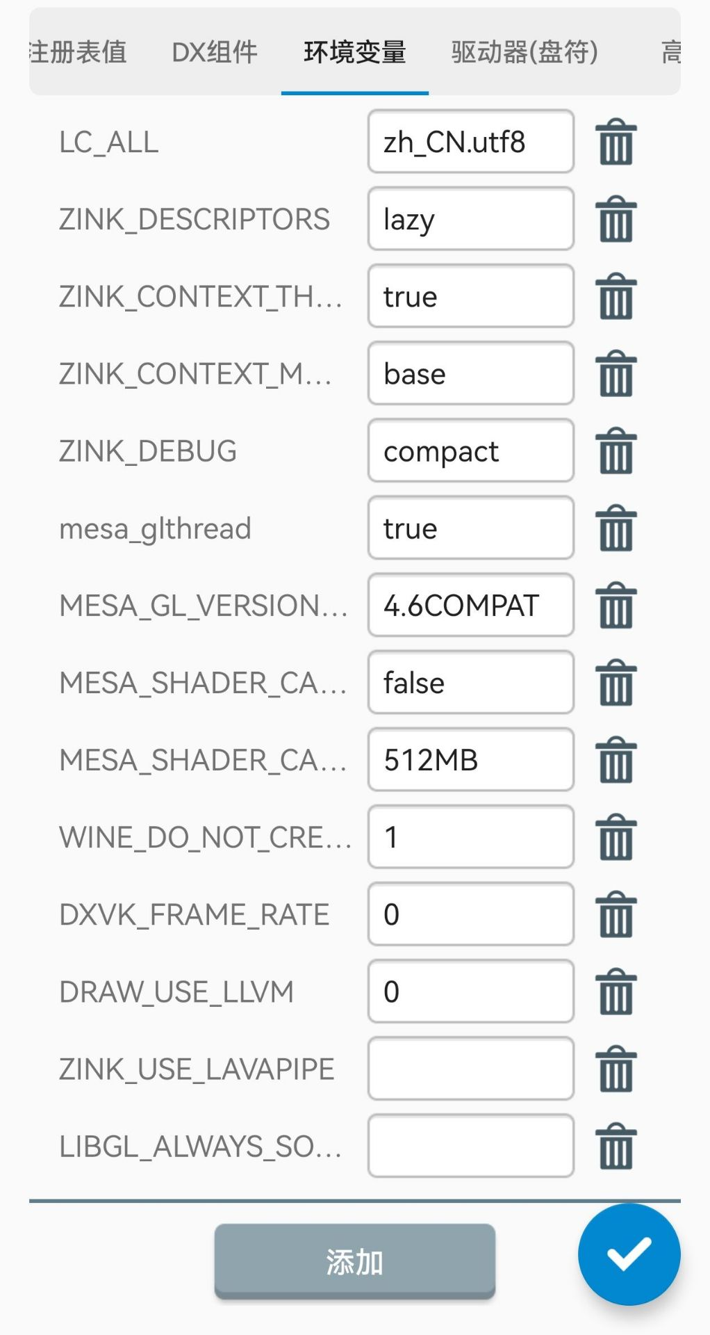Go to the 注册表值 tab
The image size is (710, 1335).
(x=78, y=52)
